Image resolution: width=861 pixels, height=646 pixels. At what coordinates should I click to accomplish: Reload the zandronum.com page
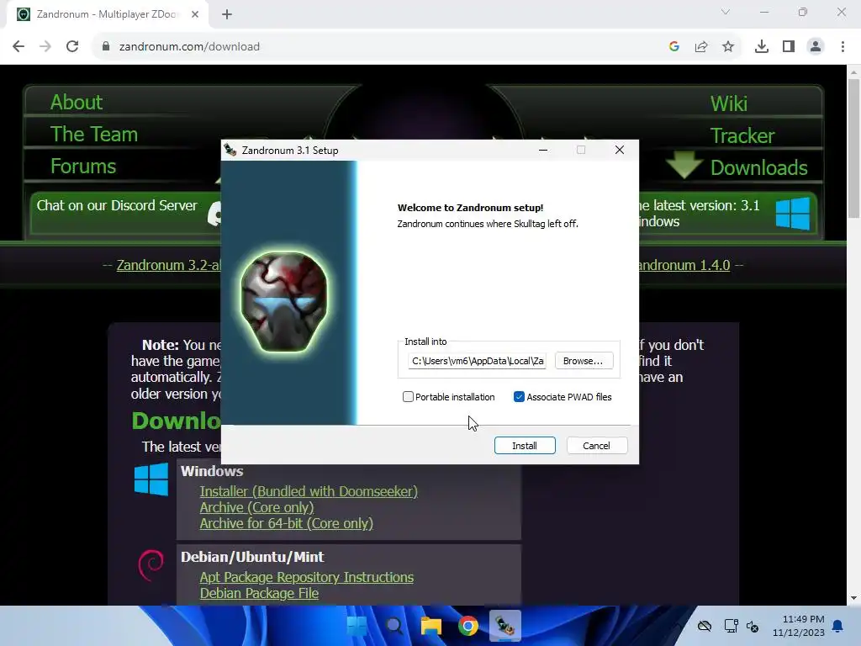72,46
